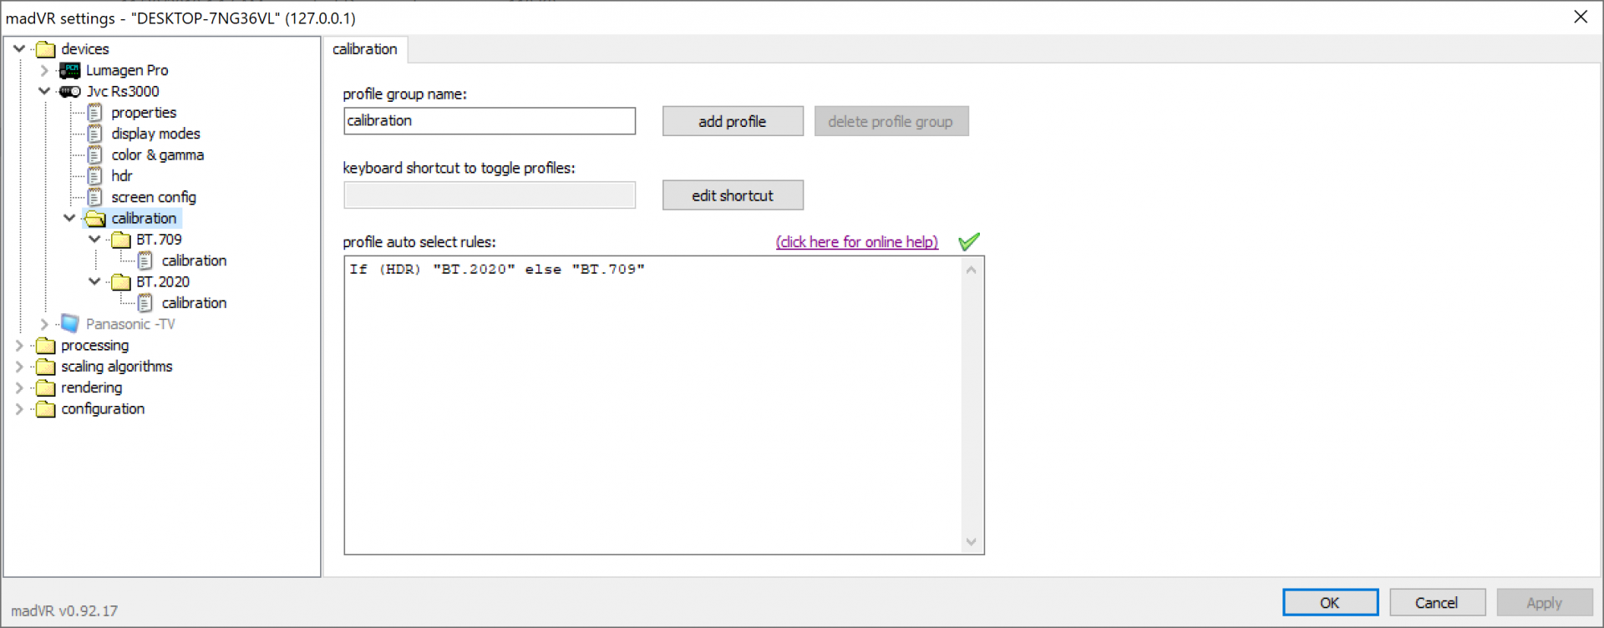Click the profile group name field
Viewport: 1604px width, 628px height.
coord(490,121)
